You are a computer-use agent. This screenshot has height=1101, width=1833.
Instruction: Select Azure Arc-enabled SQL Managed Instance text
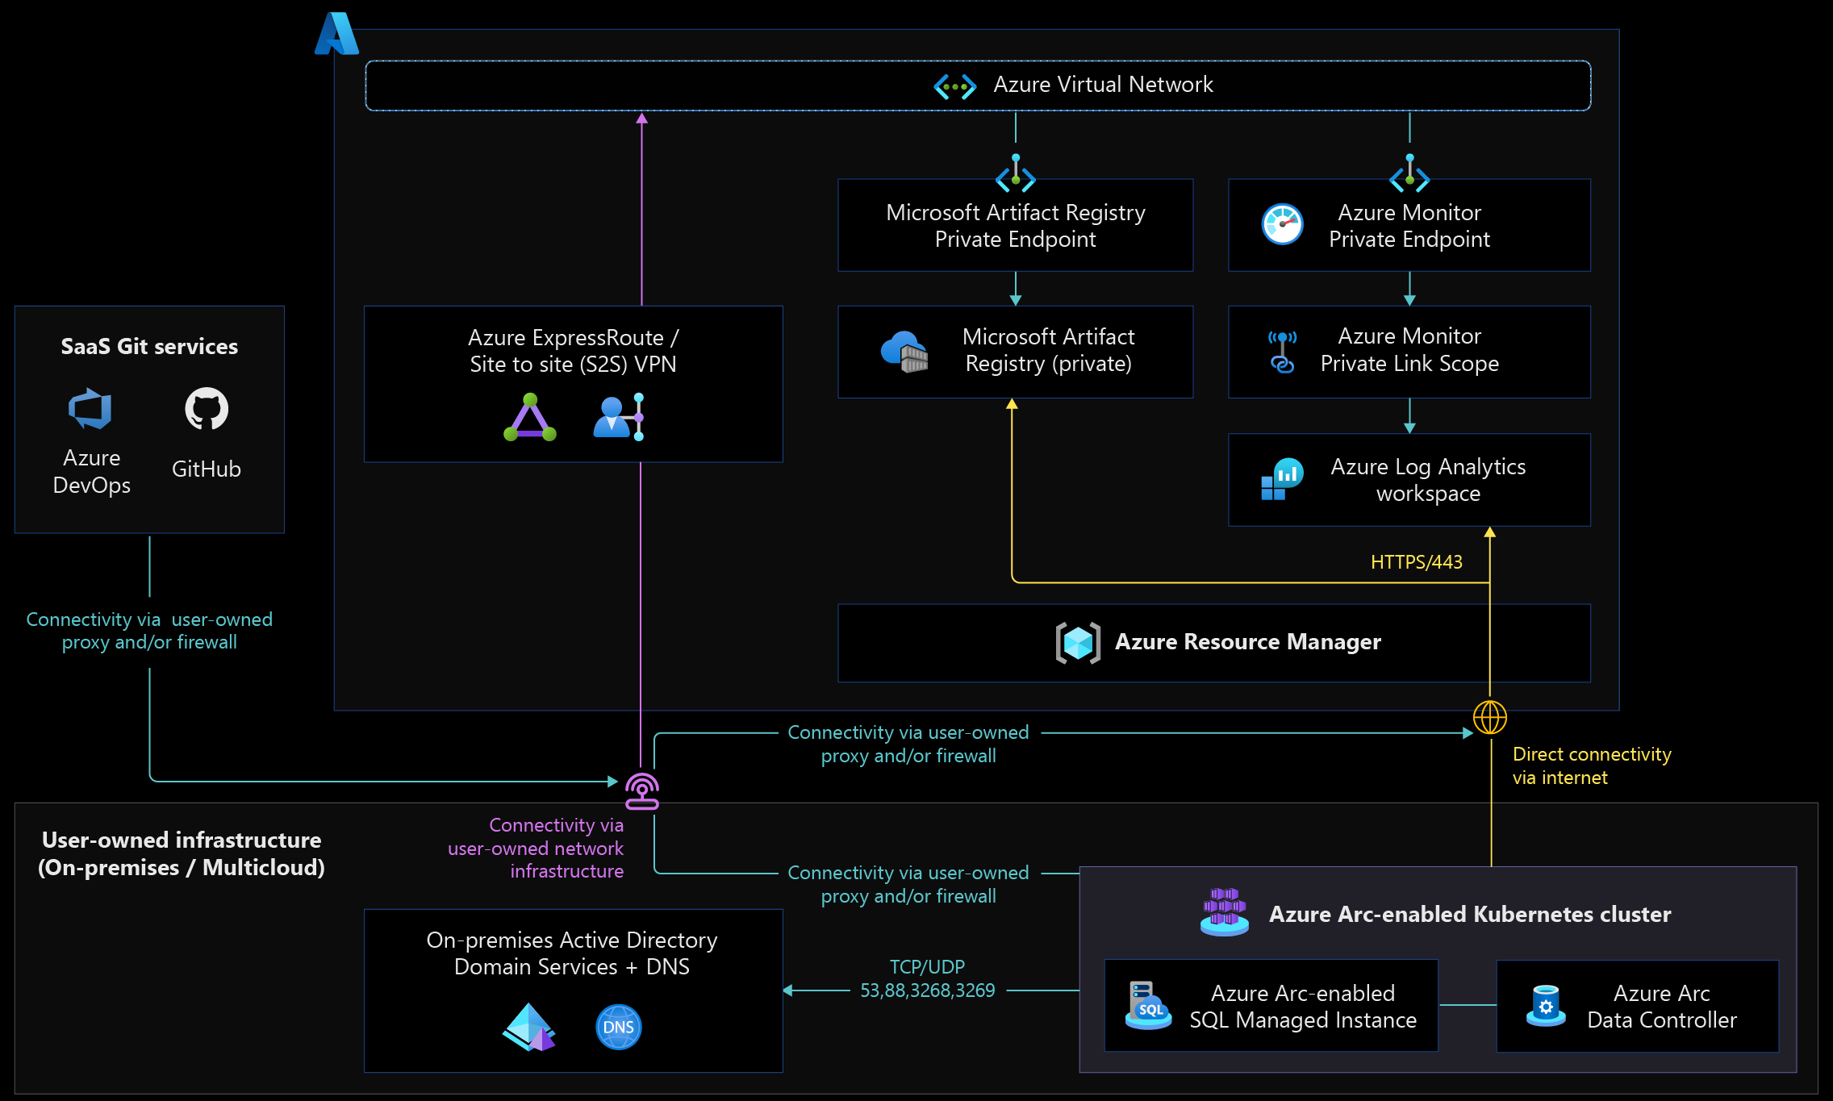[x=1303, y=1007]
